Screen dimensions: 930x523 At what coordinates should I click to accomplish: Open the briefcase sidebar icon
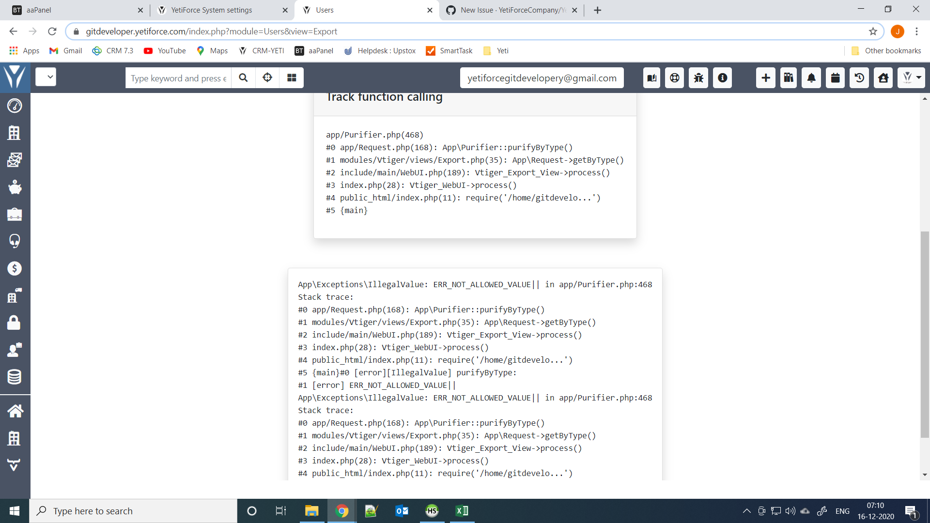click(x=15, y=214)
